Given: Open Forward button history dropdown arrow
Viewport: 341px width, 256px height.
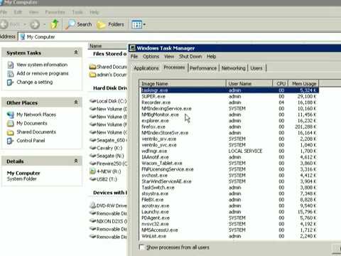Looking at the screenshot, I should [x=44, y=24].
